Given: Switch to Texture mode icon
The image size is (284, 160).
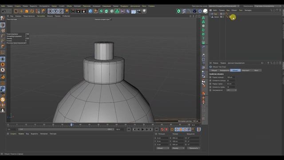Looking at the screenshot, I should (3, 31).
